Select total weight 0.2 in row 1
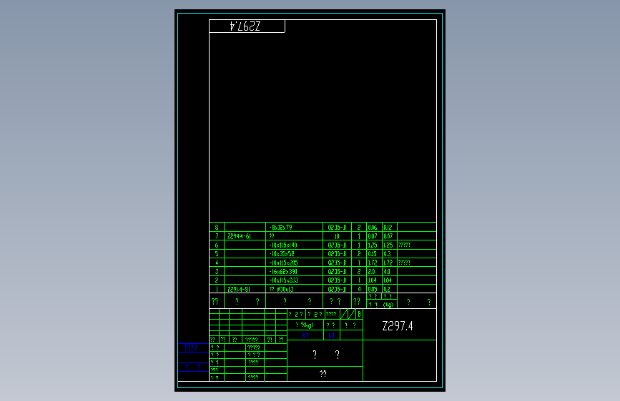The height and width of the screenshot is (401, 620). tap(387, 289)
